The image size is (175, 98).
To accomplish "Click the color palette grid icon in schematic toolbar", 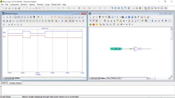I will pyautogui.click(x=121, y=24).
